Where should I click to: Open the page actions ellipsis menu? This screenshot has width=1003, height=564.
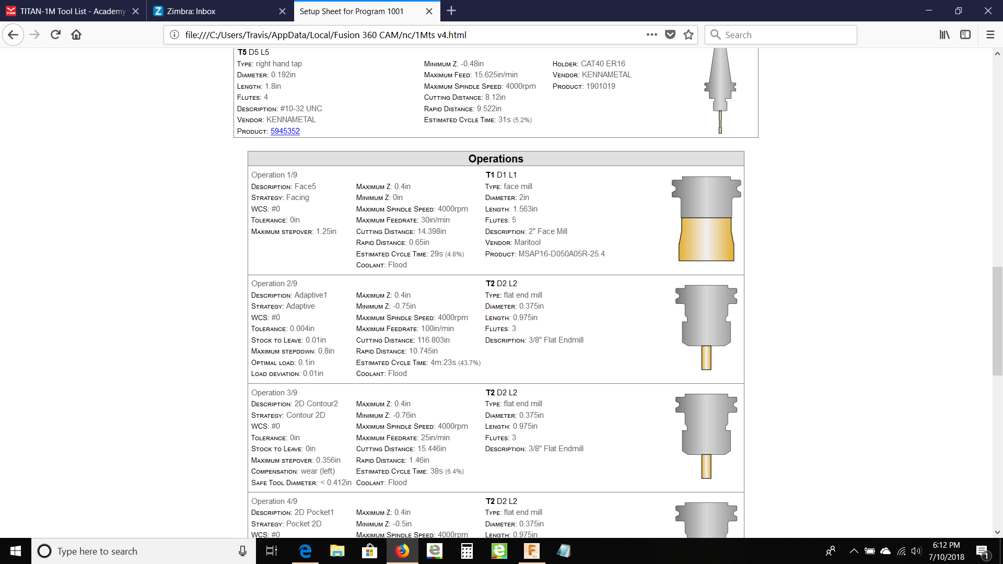pyautogui.click(x=651, y=34)
